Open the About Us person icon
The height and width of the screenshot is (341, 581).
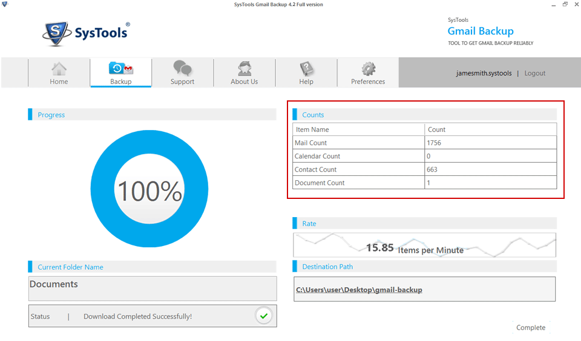click(245, 68)
